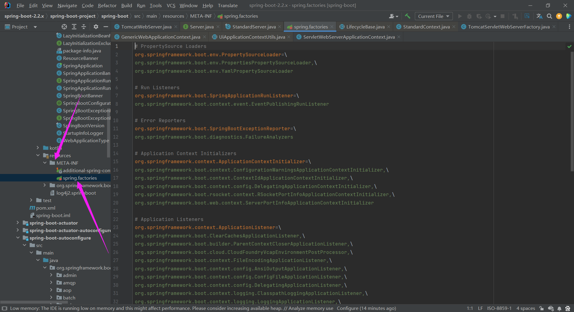The image size is (574, 312).
Task: Expand spring-boot-actuator-autoconfigure module
Action: click(18, 230)
